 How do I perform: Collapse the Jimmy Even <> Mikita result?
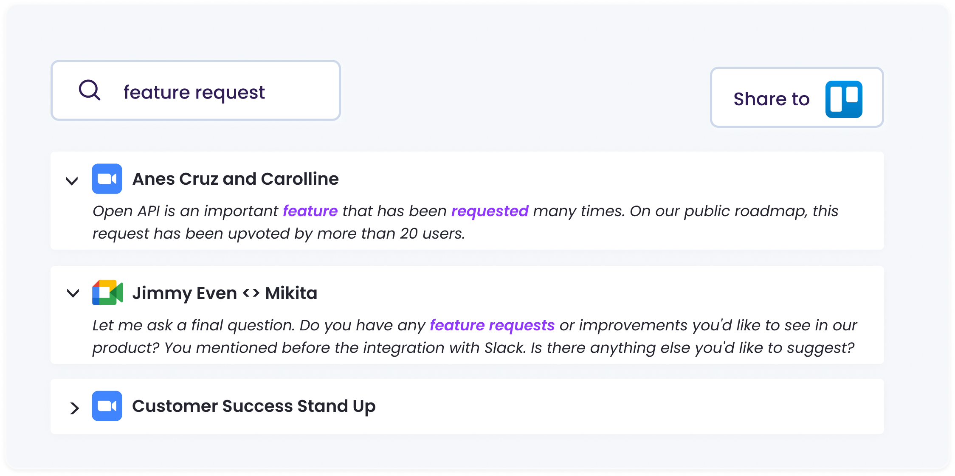[x=73, y=293]
